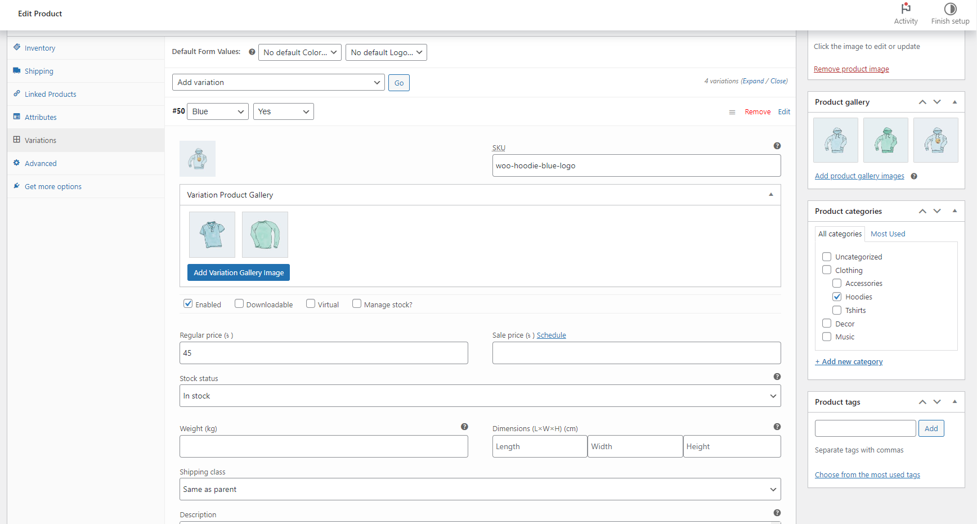Click the Schedule sale price link
Viewport: 977px width, 524px height.
(x=552, y=335)
